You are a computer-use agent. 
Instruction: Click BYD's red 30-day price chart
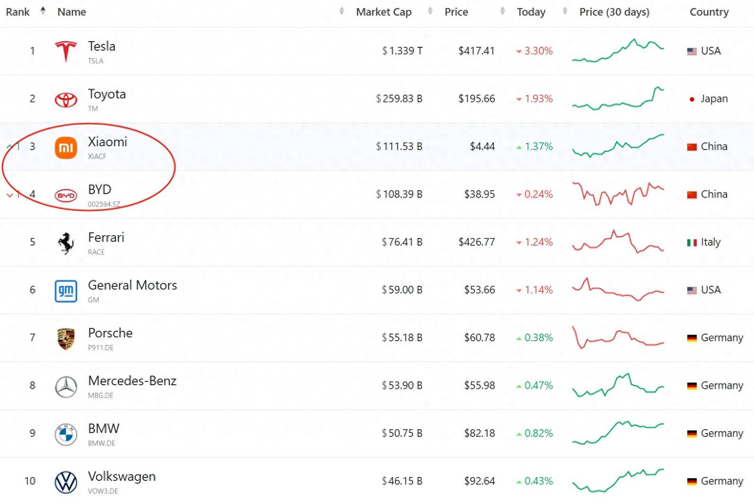[x=618, y=194]
